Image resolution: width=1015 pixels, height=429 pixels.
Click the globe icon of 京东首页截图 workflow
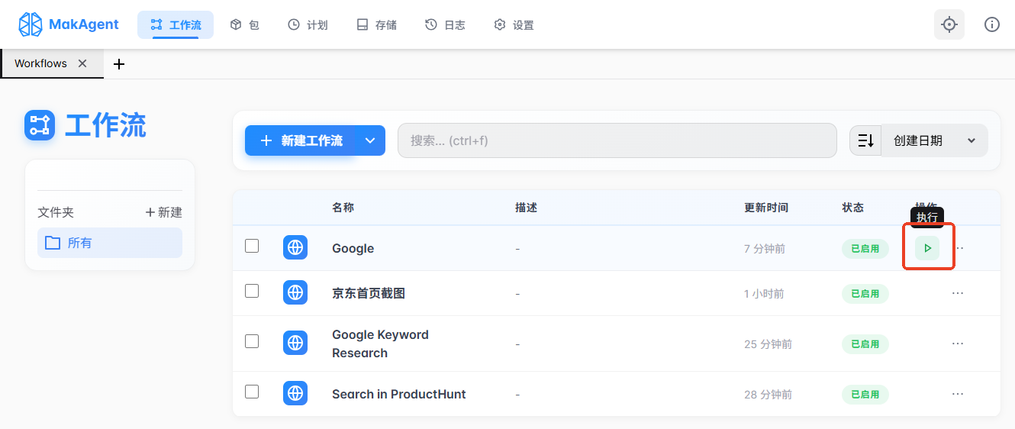[295, 292]
